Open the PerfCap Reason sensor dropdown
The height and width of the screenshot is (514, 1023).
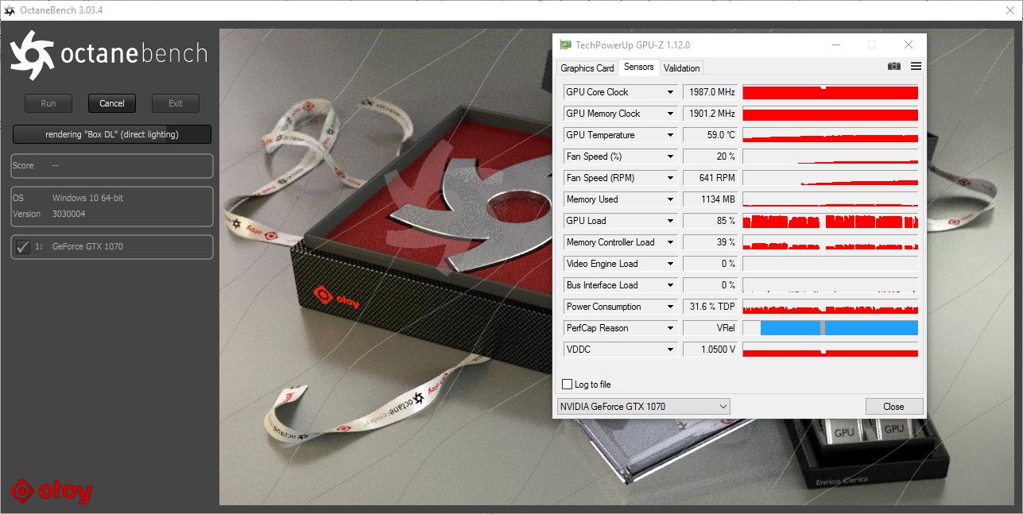click(670, 328)
